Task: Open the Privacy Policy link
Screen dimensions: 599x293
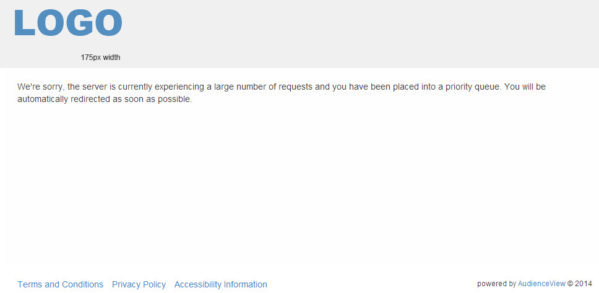Action: point(139,284)
